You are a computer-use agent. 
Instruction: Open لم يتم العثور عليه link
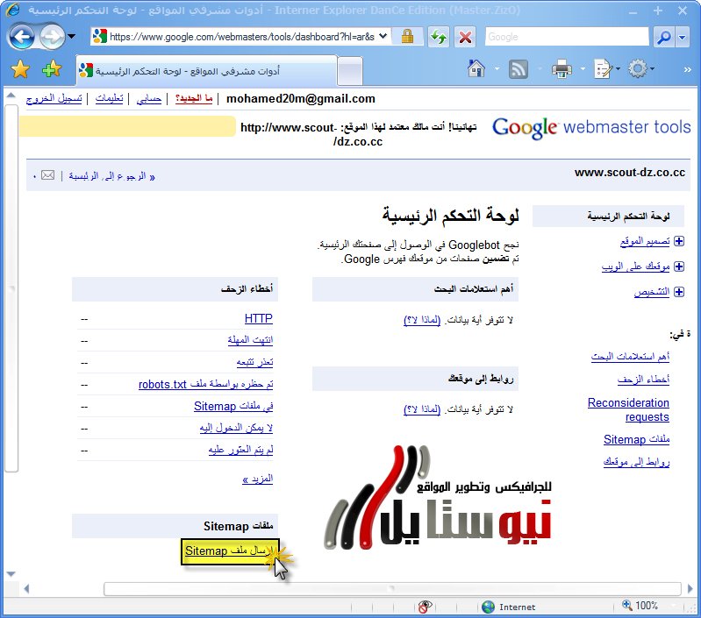click(x=240, y=450)
